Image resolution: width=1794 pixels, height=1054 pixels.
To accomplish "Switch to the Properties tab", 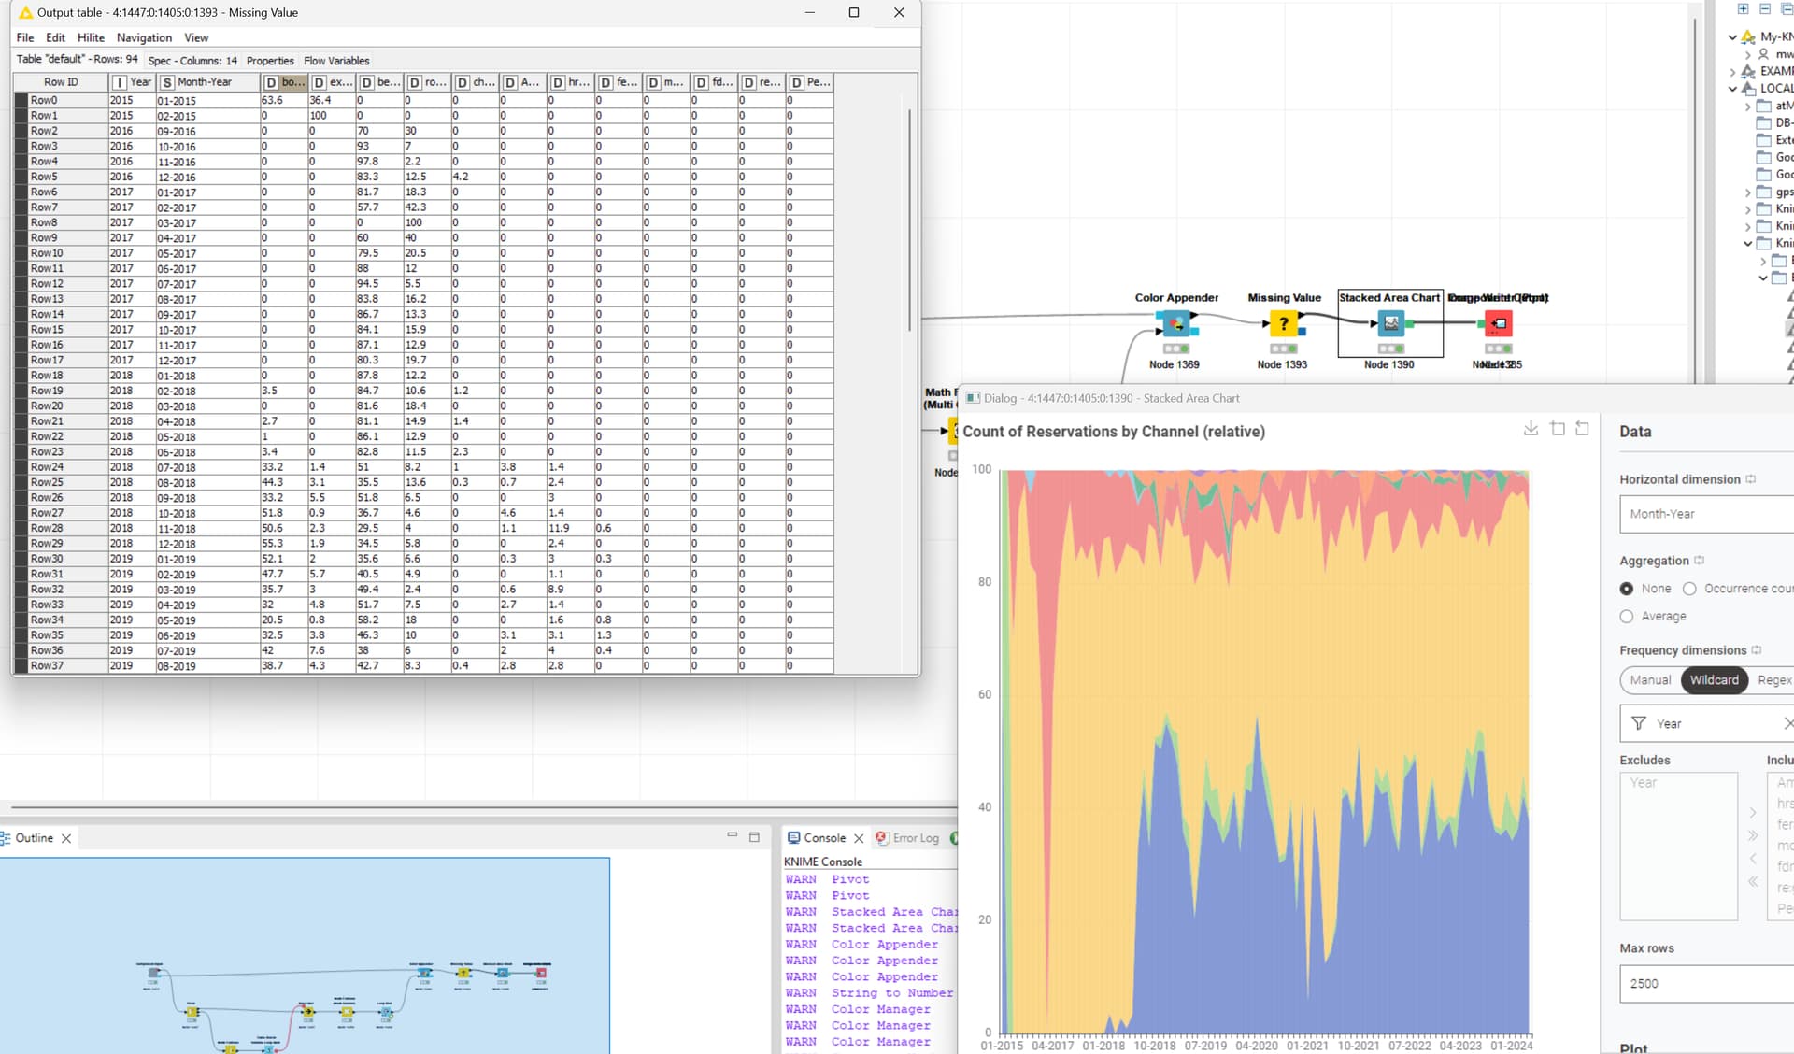I will tap(270, 61).
